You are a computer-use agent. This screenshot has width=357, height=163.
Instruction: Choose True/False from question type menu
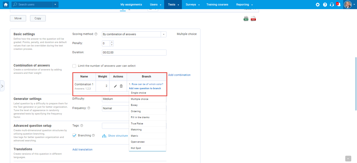137,124
